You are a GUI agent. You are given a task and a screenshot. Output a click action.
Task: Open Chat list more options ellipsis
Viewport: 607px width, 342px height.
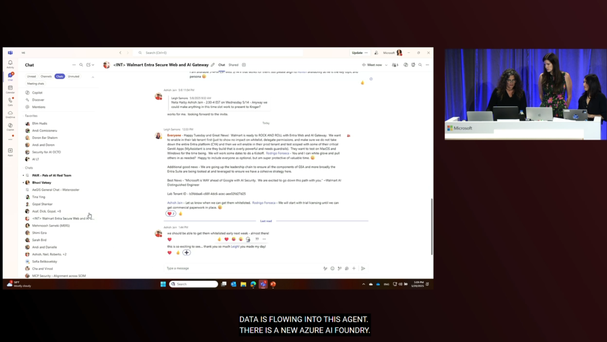pos(74,65)
